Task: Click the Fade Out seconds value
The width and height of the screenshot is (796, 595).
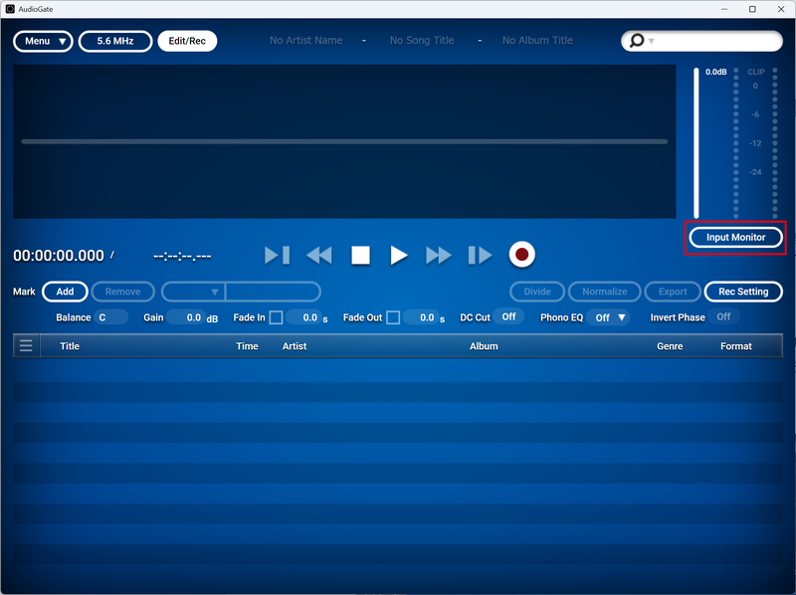Action: point(420,317)
